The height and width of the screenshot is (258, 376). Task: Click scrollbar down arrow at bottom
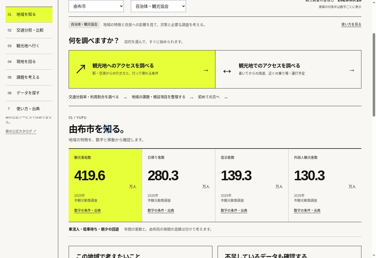(x=374, y=255)
